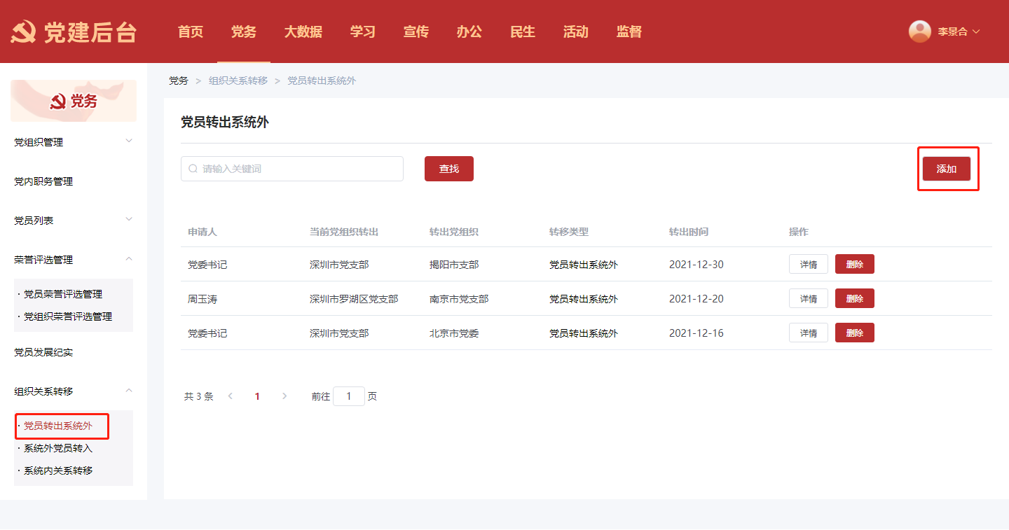Click 组织关系转移 breadcrumb link

click(238, 81)
